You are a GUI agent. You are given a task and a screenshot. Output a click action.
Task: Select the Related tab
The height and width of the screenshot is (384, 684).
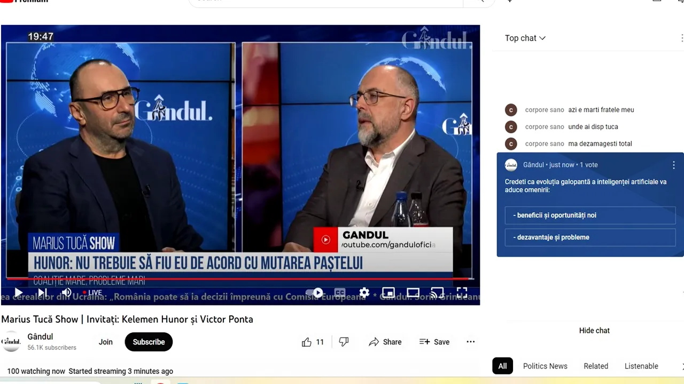[596, 366]
